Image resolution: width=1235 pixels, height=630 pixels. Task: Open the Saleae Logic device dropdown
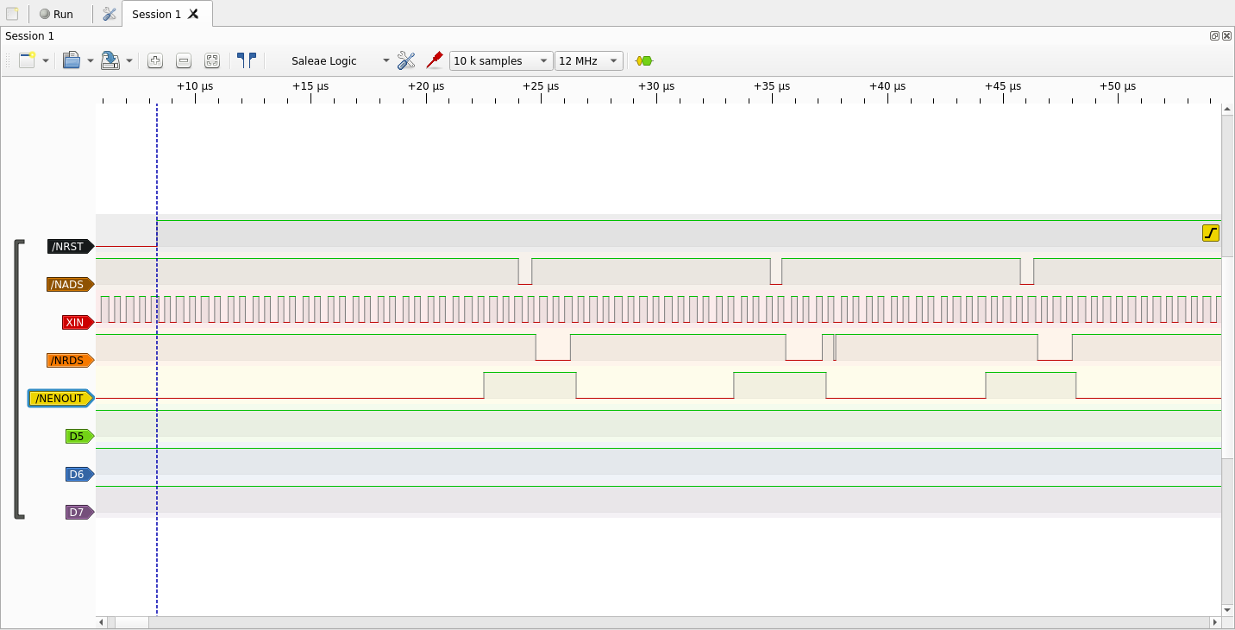340,60
